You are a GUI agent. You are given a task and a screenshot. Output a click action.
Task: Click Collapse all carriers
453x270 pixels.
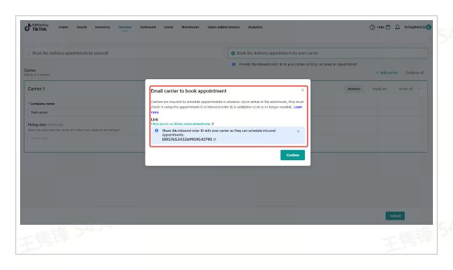(x=414, y=73)
